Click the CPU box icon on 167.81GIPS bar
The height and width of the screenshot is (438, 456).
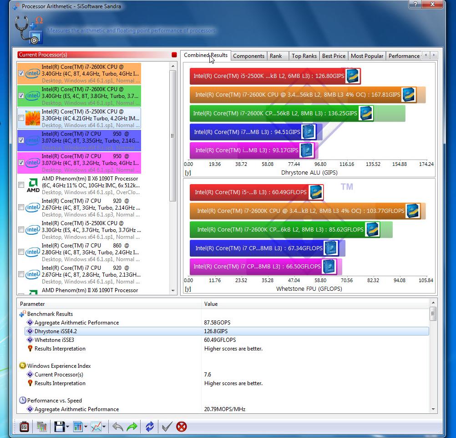tap(409, 95)
